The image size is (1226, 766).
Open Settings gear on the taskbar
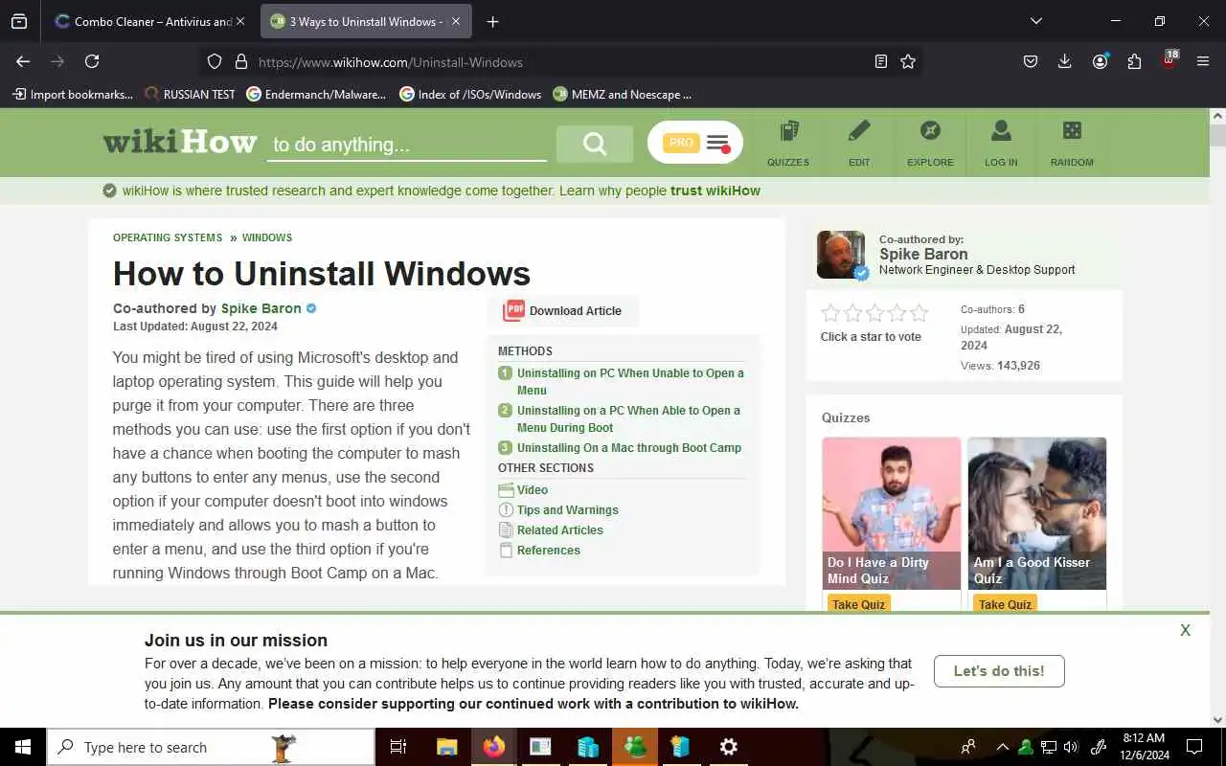[729, 747]
